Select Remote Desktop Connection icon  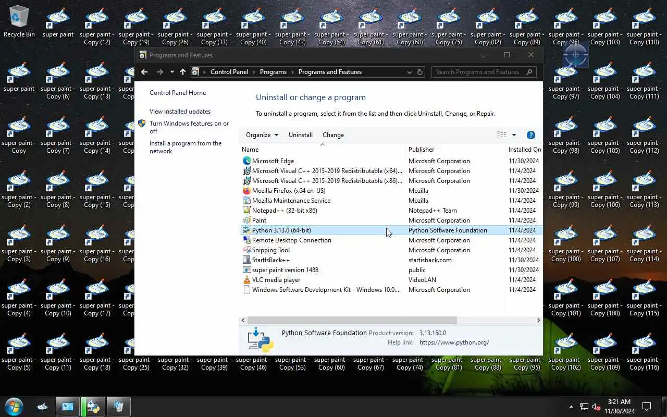pyautogui.click(x=247, y=240)
